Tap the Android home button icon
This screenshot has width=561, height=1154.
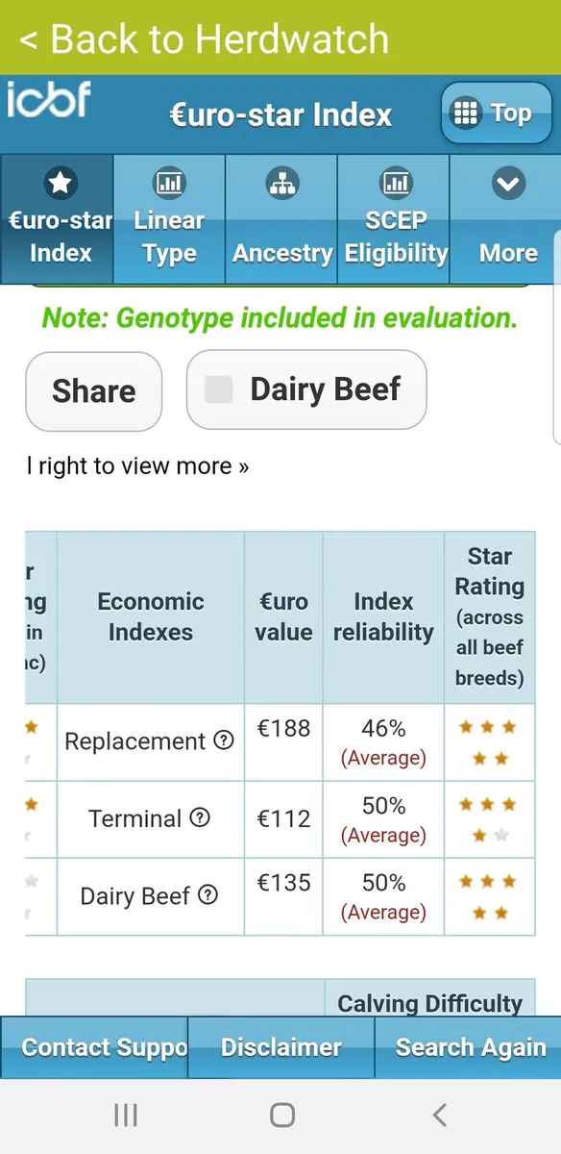(282, 1115)
